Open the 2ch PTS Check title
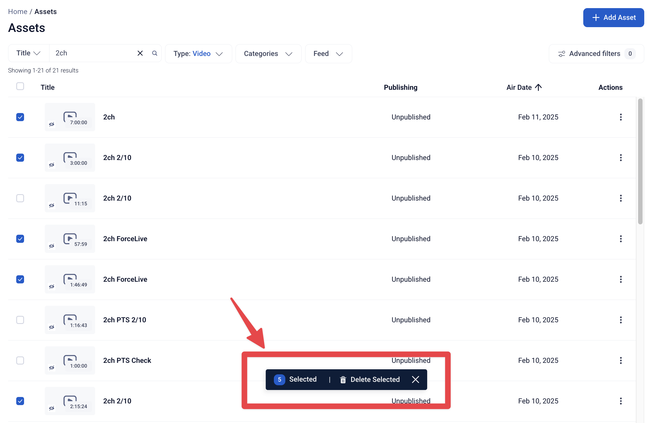Viewport: 649px width, 423px height. pos(127,361)
